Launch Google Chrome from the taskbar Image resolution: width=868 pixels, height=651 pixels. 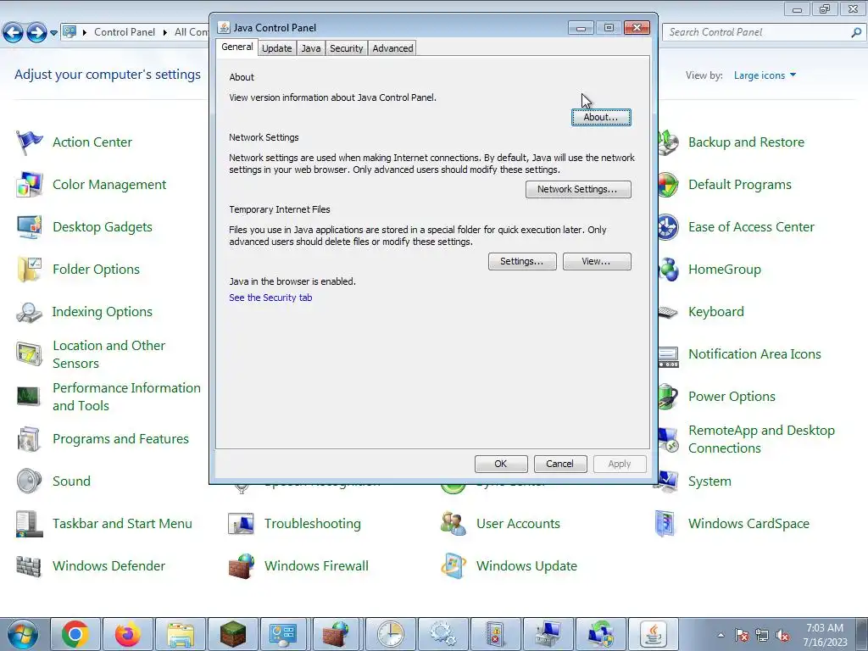coord(75,634)
